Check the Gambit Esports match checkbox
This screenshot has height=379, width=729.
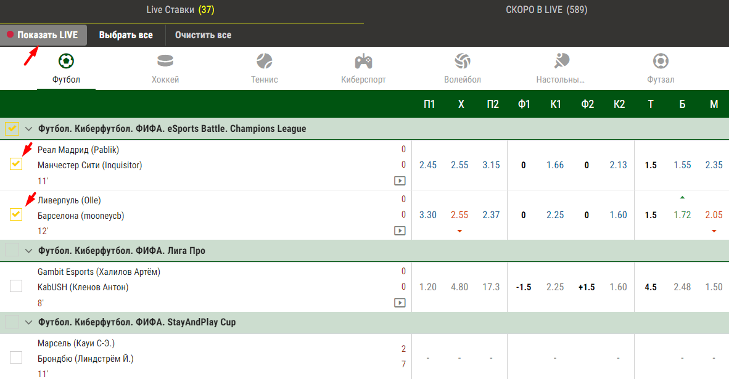(x=16, y=286)
